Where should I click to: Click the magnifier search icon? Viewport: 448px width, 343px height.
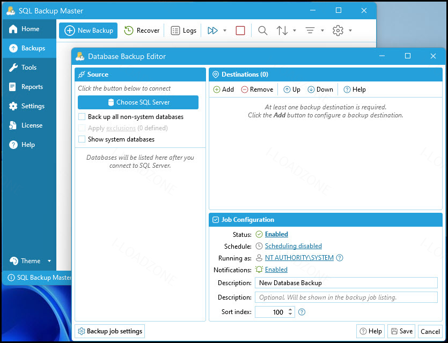[x=262, y=31]
